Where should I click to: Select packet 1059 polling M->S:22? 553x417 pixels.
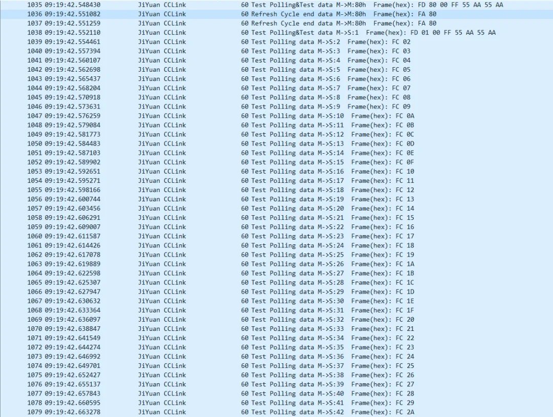(x=276, y=227)
